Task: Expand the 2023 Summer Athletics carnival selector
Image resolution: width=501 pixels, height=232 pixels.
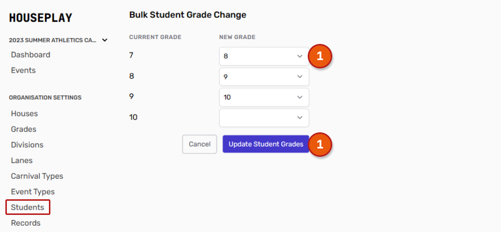Action: [x=58, y=40]
